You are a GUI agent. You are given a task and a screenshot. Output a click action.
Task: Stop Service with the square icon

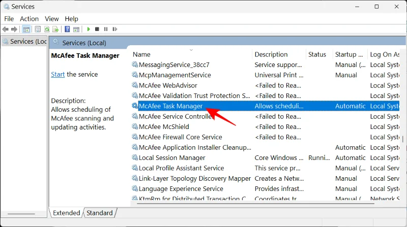(97, 29)
